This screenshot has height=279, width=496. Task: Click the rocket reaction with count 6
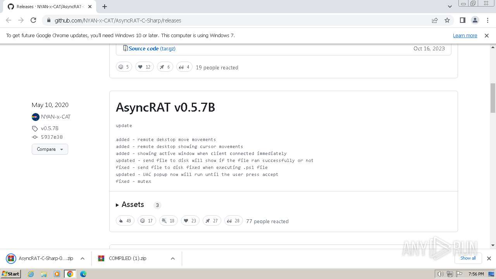(x=165, y=67)
